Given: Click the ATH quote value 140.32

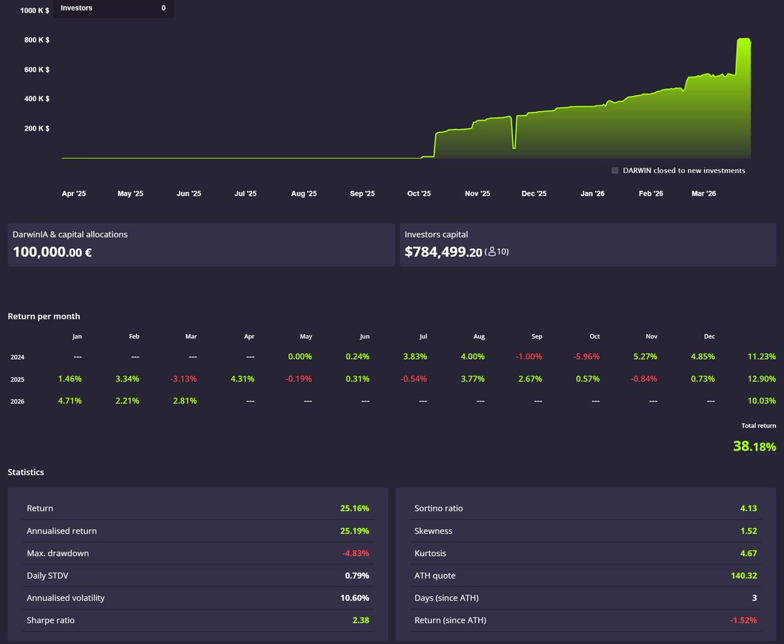Looking at the screenshot, I should 743,575.
